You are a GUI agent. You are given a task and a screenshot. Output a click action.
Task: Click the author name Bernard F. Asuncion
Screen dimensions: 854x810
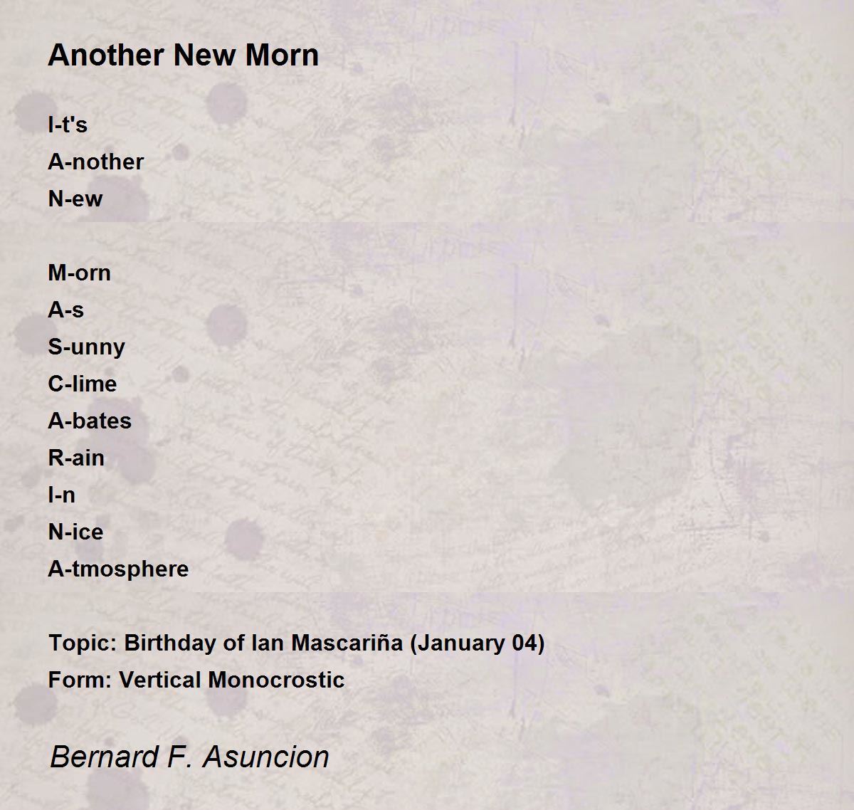point(189,757)
